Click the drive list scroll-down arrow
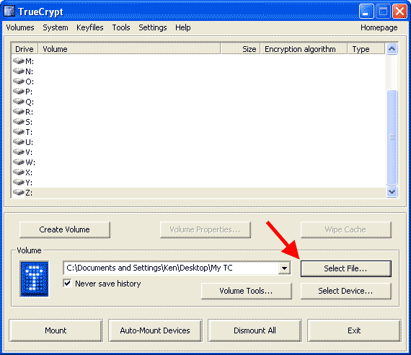The height and width of the screenshot is (355, 411). pyautogui.click(x=392, y=192)
